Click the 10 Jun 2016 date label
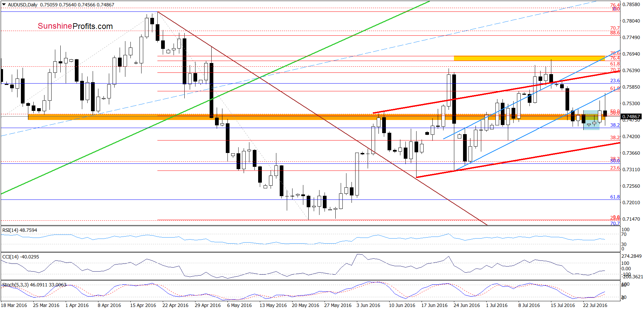This screenshot has height=310, width=643. pos(402,305)
